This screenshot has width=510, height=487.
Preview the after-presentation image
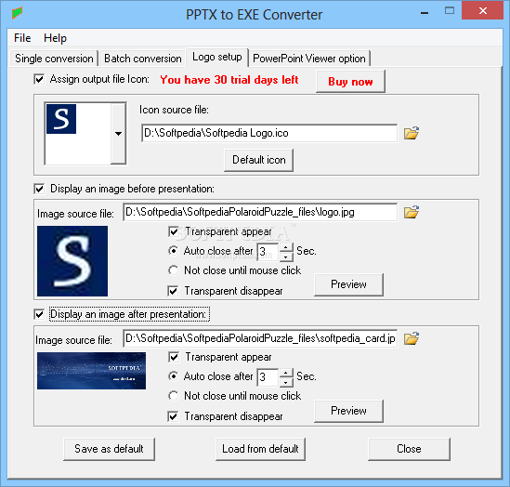[x=348, y=411]
